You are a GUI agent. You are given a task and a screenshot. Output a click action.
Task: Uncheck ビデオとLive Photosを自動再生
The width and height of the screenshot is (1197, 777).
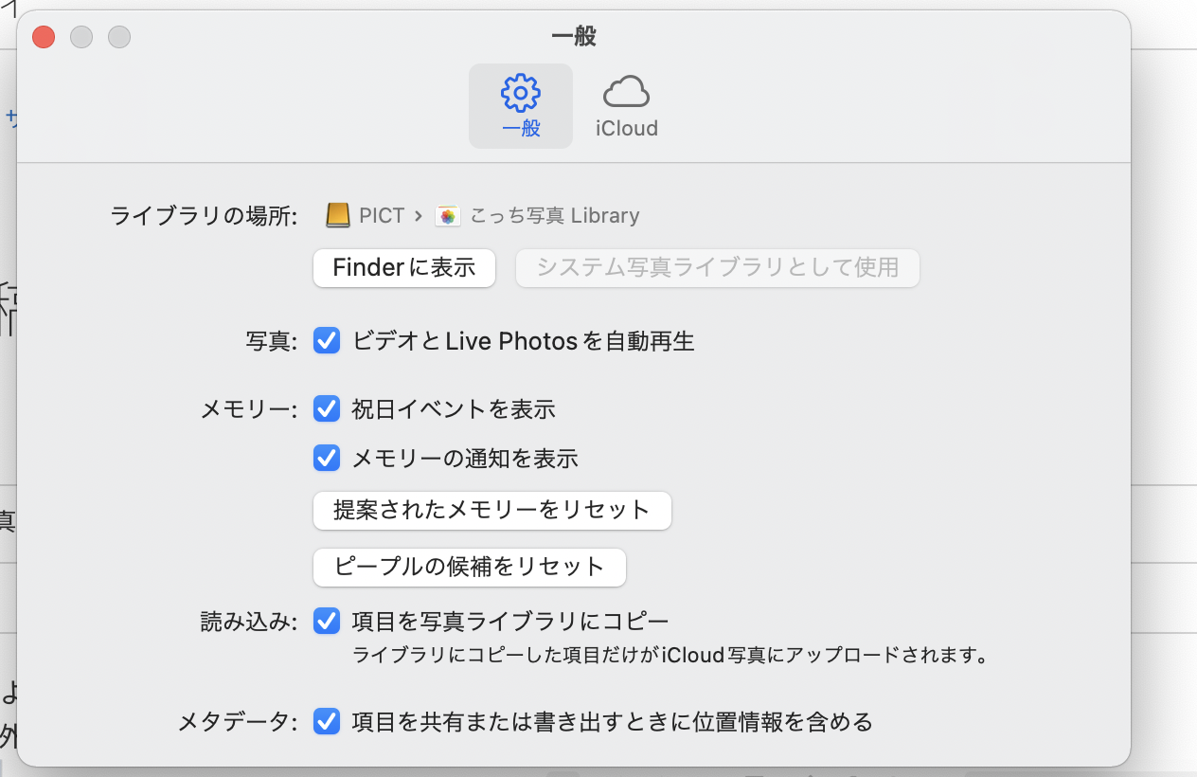327,340
